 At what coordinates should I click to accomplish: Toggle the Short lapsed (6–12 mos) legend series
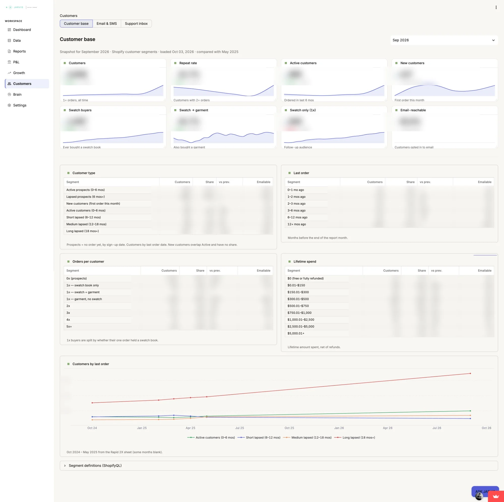click(259, 437)
